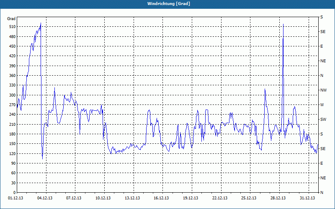Click the '30' degree axis label
The width and height of the screenshot is (335, 209).
point(13,183)
